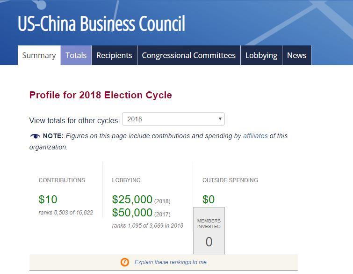Click the US-China Business Council title
This screenshot has width=353, height=274.
coord(101,23)
